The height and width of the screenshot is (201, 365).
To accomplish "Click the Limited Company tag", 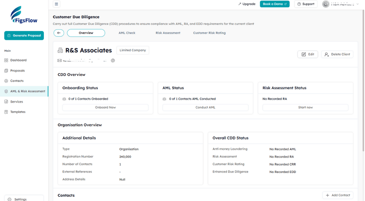I will click(133, 50).
